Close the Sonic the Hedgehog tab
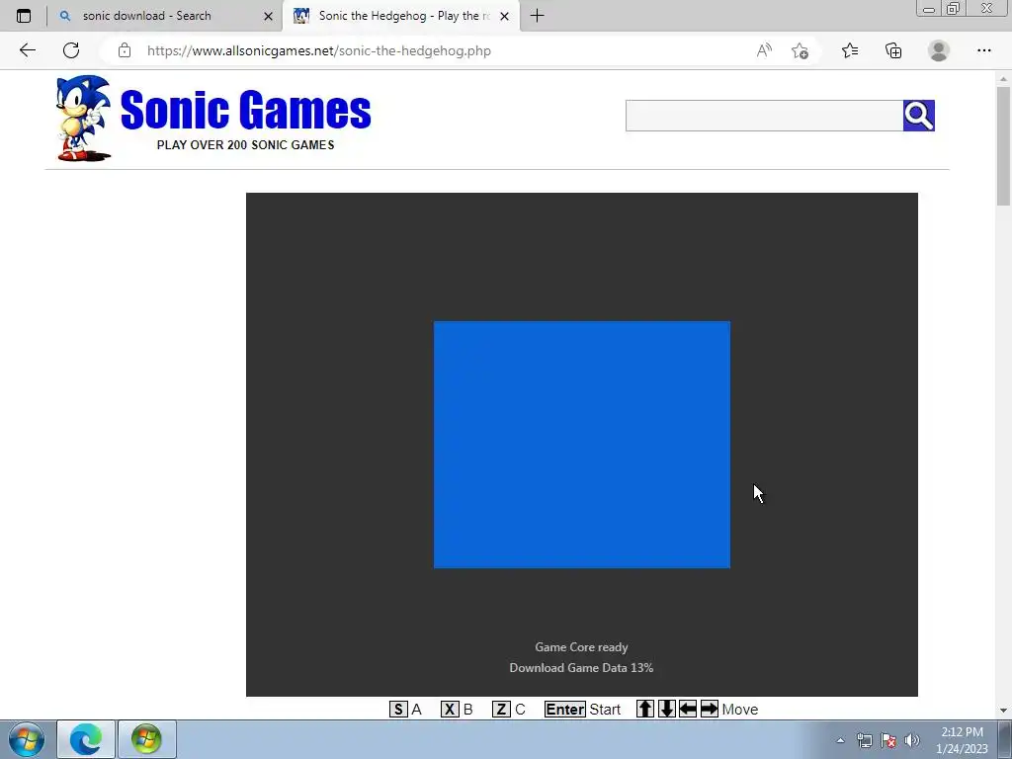The image size is (1012, 759). pyautogui.click(x=505, y=16)
